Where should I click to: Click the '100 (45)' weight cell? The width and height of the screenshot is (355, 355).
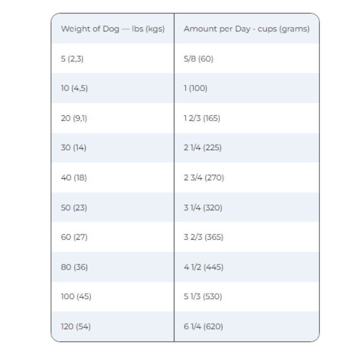point(76,297)
